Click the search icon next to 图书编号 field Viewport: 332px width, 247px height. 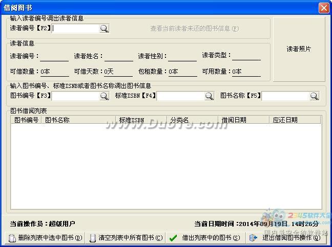pos(104,96)
